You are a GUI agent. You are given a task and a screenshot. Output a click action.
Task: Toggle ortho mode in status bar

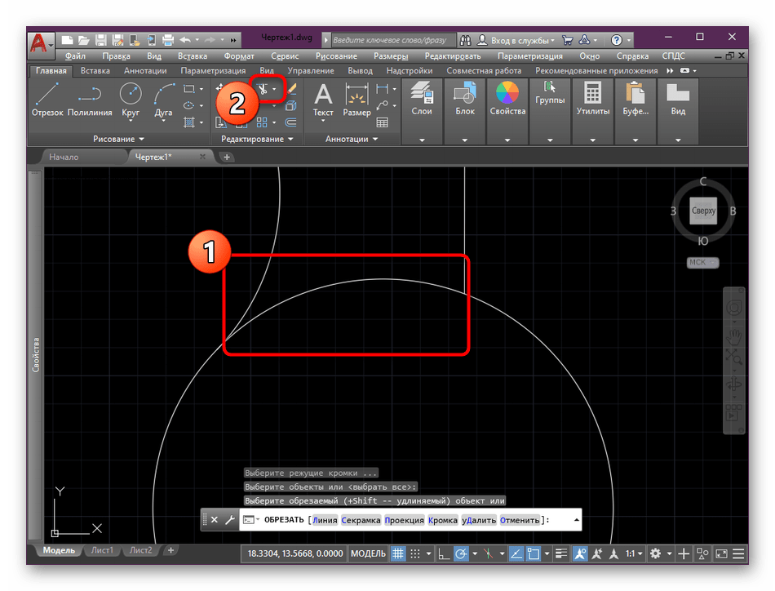(443, 553)
